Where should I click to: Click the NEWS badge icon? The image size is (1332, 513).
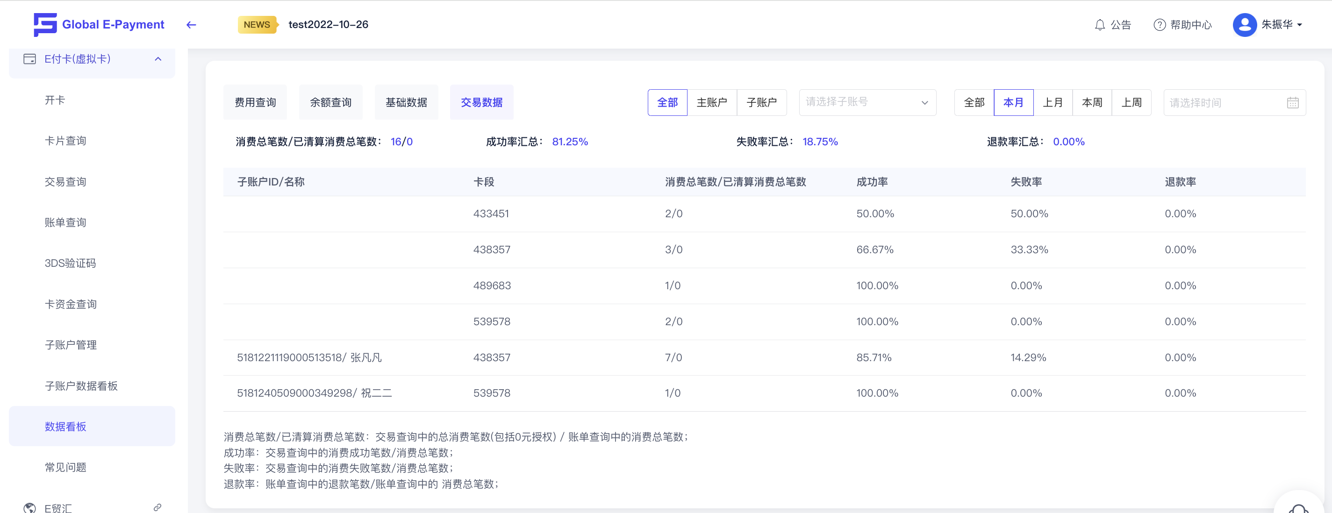258,25
